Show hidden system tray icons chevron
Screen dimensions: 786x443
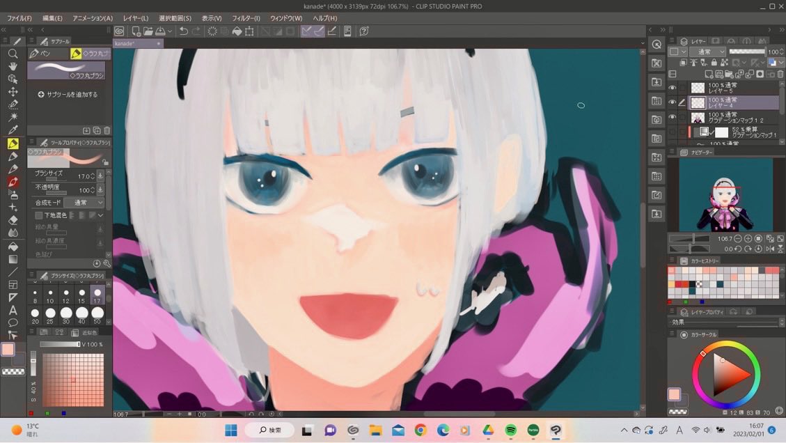click(x=624, y=430)
